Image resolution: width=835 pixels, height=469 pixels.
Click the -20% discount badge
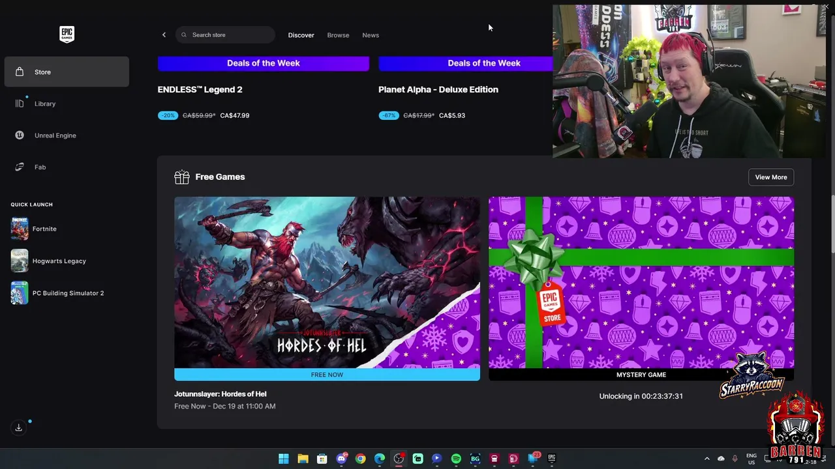click(168, 115)
